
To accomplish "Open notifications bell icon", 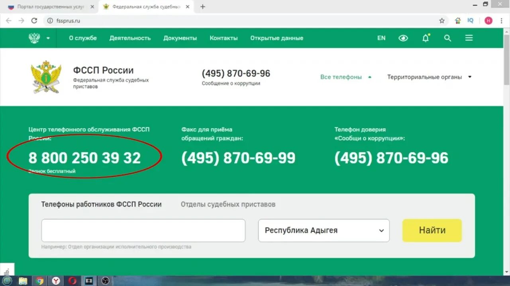I will coord(426,38).
